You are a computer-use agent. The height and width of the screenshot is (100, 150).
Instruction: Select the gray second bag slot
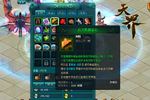tap(48, 77)
